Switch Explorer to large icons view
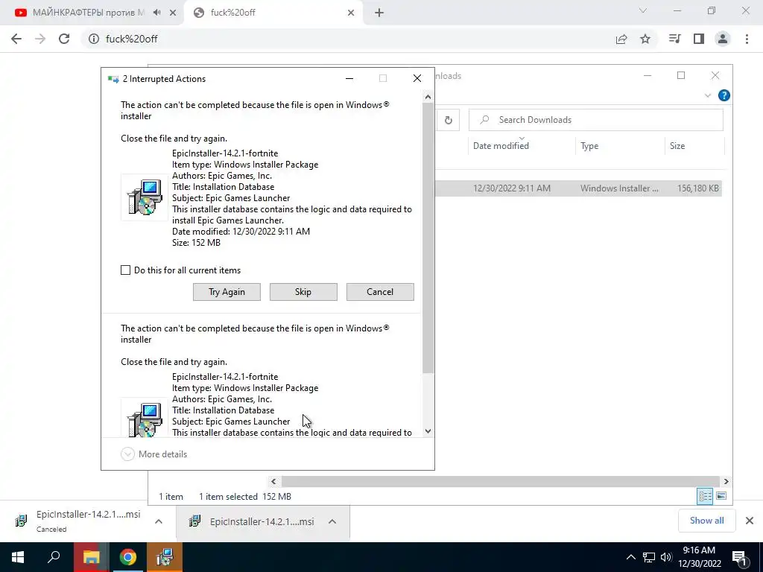 point(721,496)
